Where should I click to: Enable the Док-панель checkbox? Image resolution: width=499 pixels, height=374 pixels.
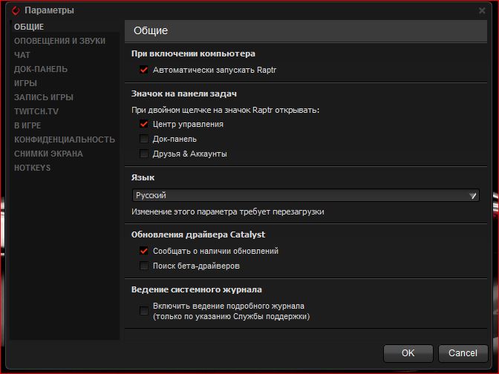click(144, 139)
